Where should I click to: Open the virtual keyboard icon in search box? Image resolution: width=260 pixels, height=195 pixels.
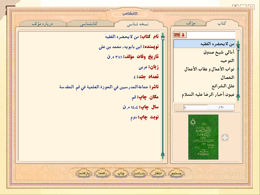(x=177, y=35)
